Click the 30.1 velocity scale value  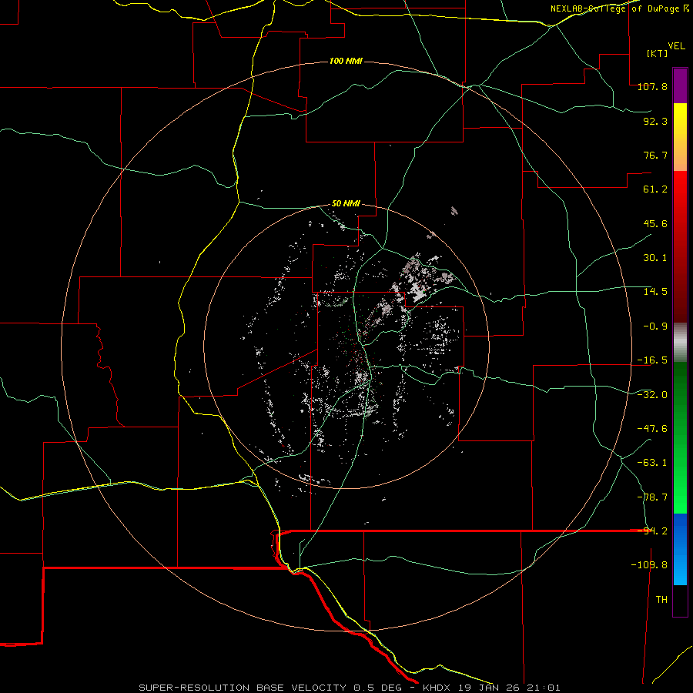click(x=655, y=258)
